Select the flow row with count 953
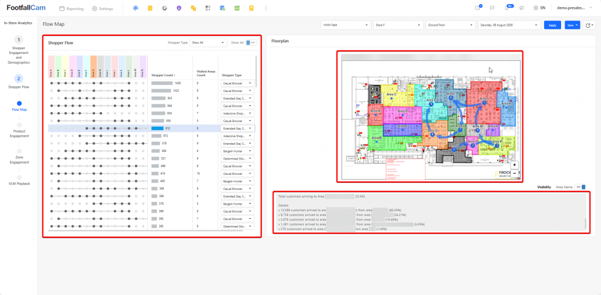The image size is (601, 295). point(151,98)
